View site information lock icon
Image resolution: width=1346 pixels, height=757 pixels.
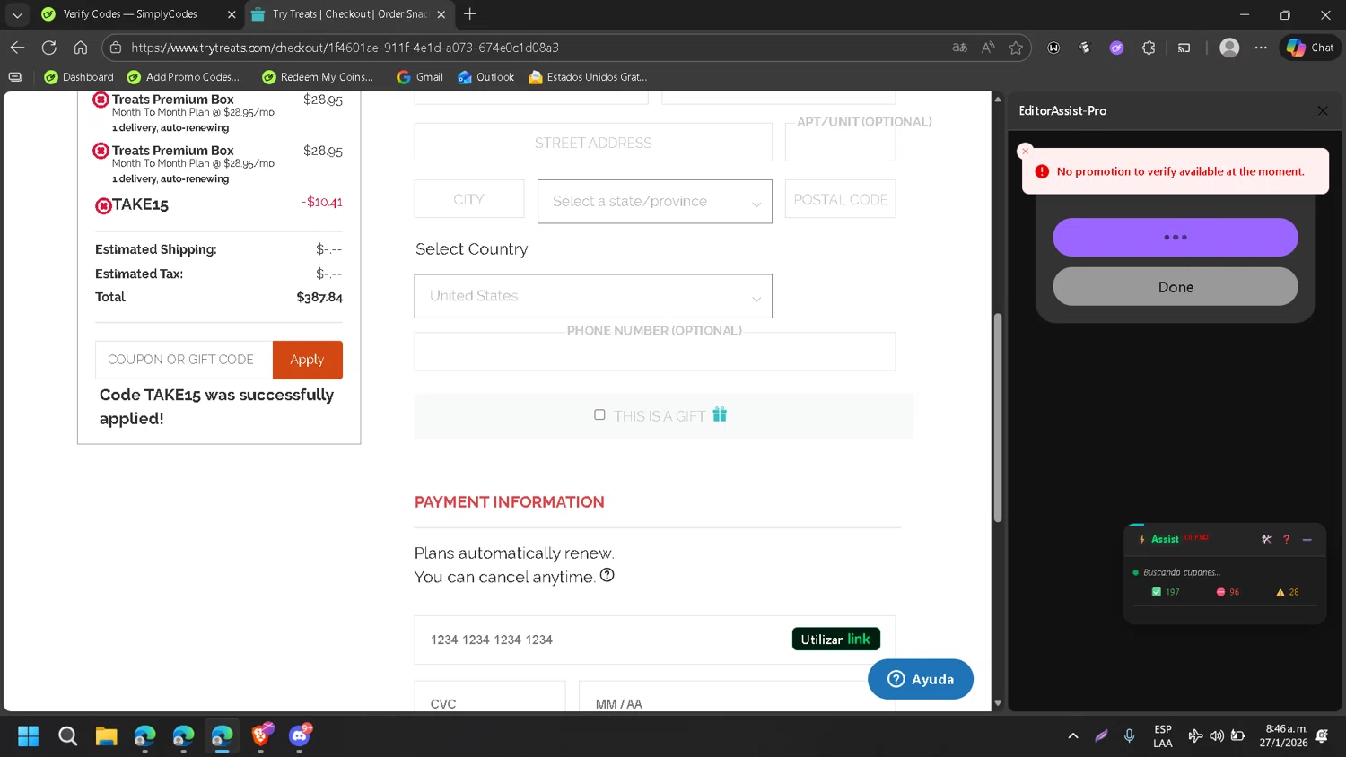[x=116, y=48]
